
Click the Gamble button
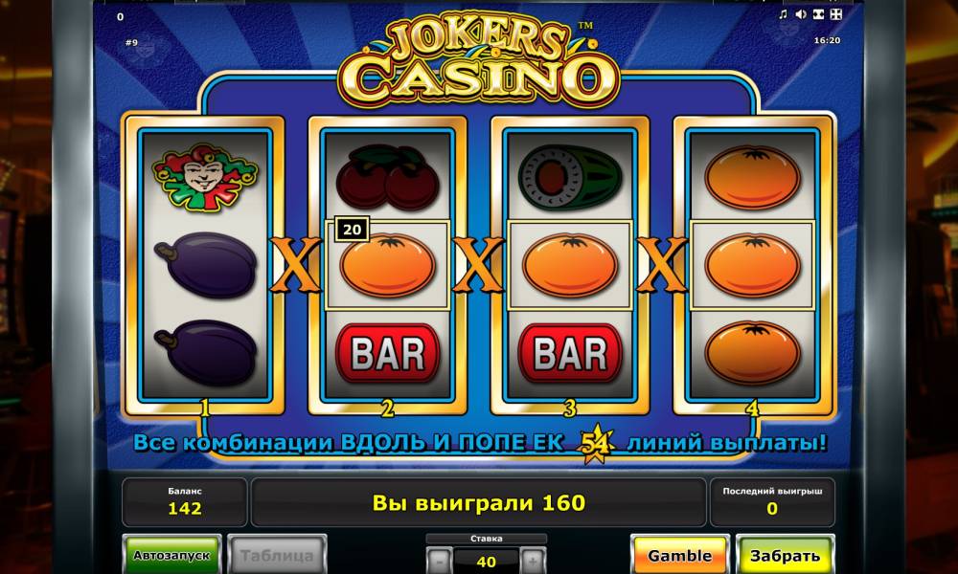tap(679, 555)
